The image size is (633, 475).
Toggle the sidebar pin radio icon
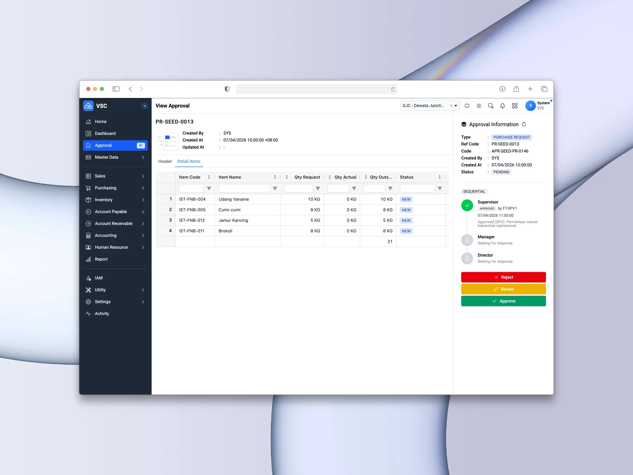tap(144, 106)
